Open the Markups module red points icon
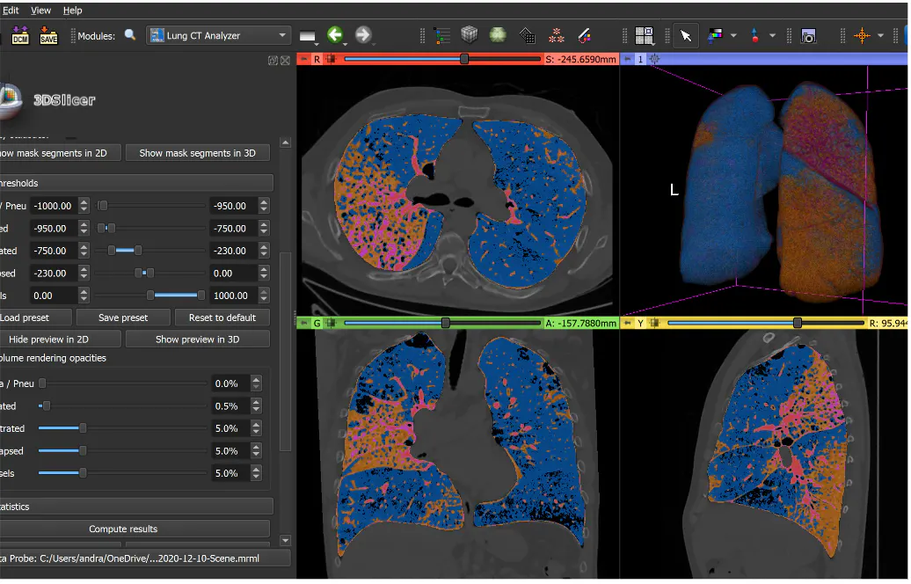The image size is (911, 584). [x=556, y=36]
